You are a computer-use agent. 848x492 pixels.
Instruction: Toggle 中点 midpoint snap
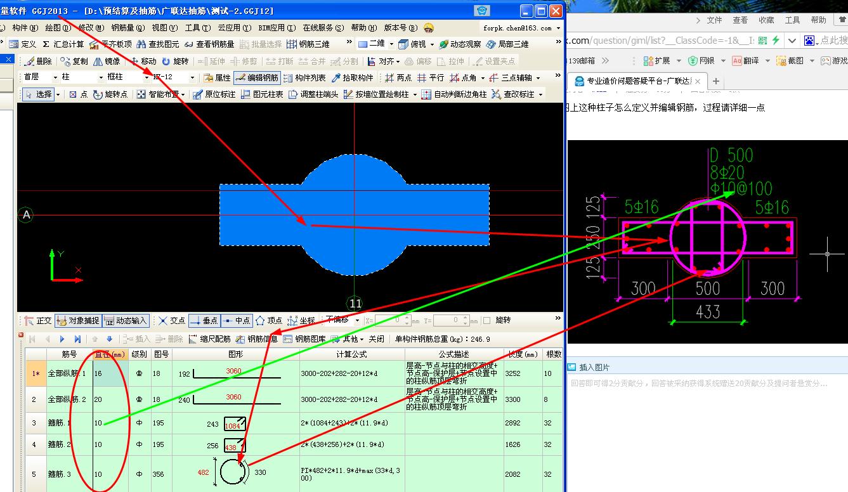click(x=237, y=321)
